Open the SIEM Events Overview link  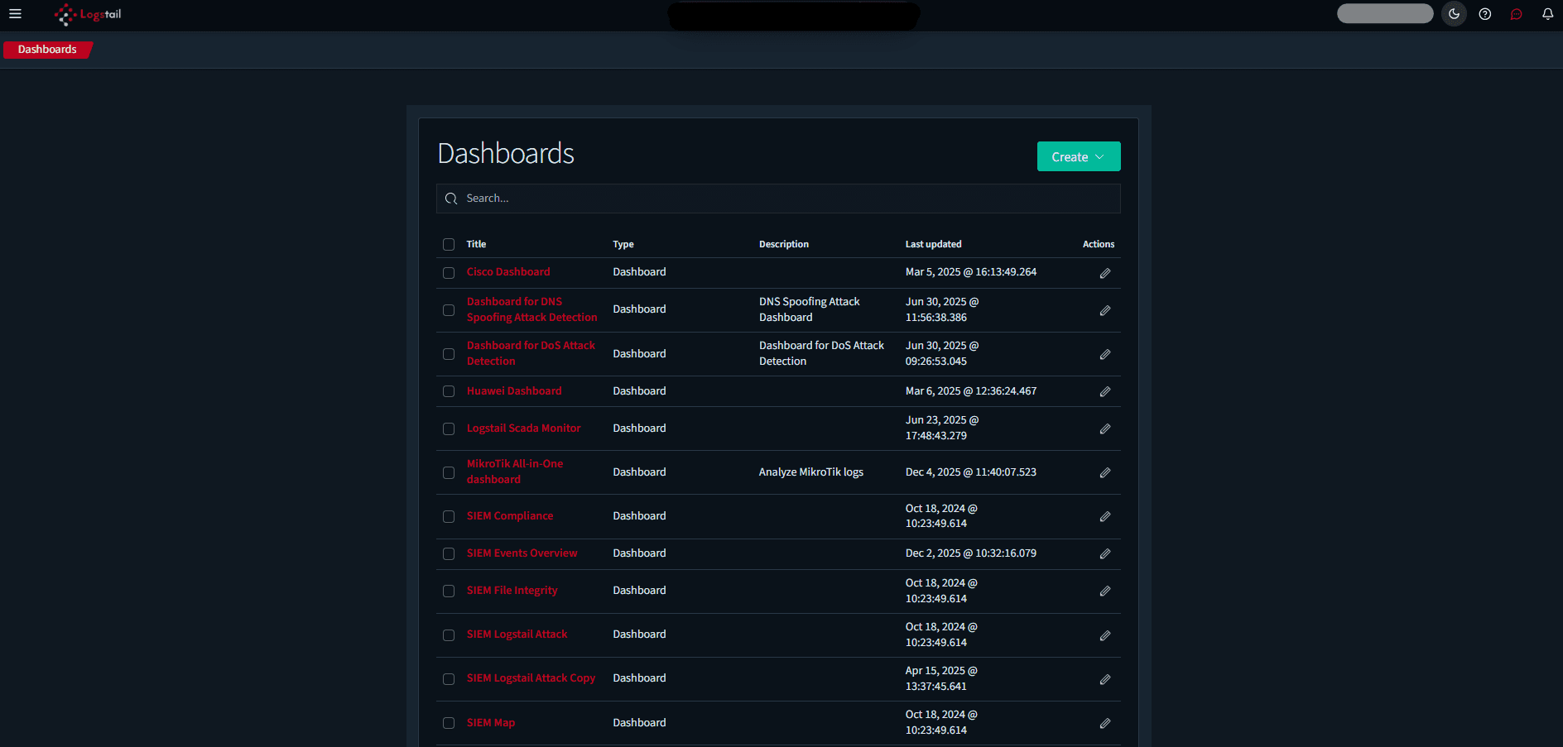click(x=522, y=553)
